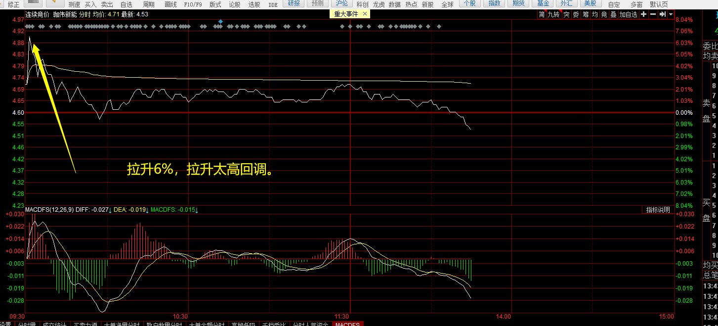Click the 研报 research report button

[294, 3]
